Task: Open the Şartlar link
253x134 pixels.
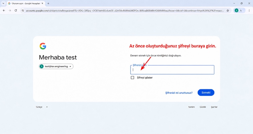Action: click(x=214, y=107)
